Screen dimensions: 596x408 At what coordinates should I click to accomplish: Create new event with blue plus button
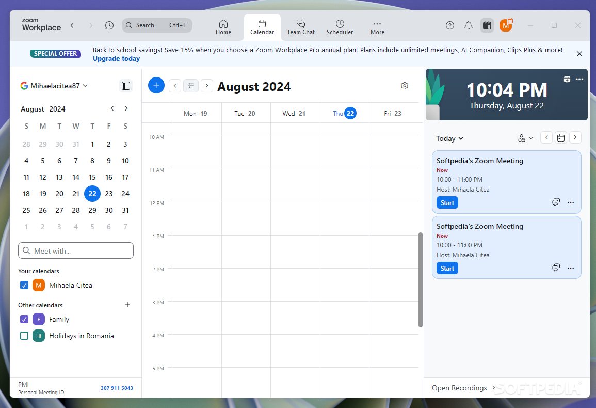coord(156,85)
